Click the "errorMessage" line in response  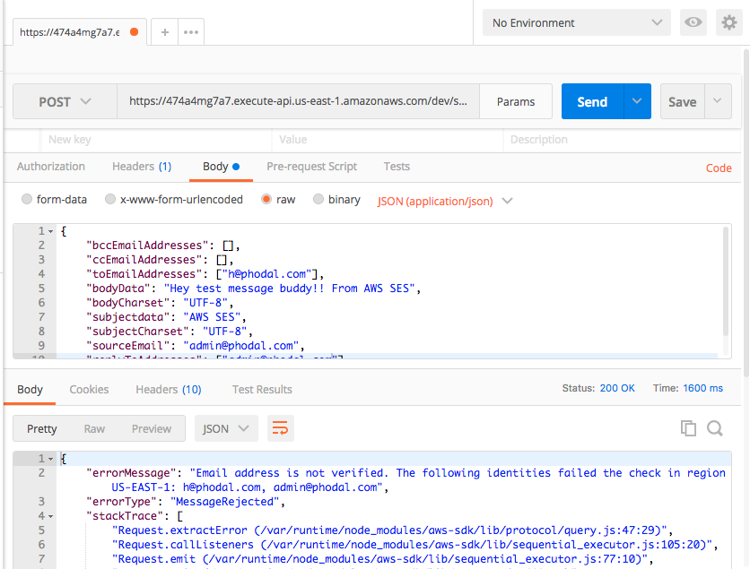click(x=406, y=480)
